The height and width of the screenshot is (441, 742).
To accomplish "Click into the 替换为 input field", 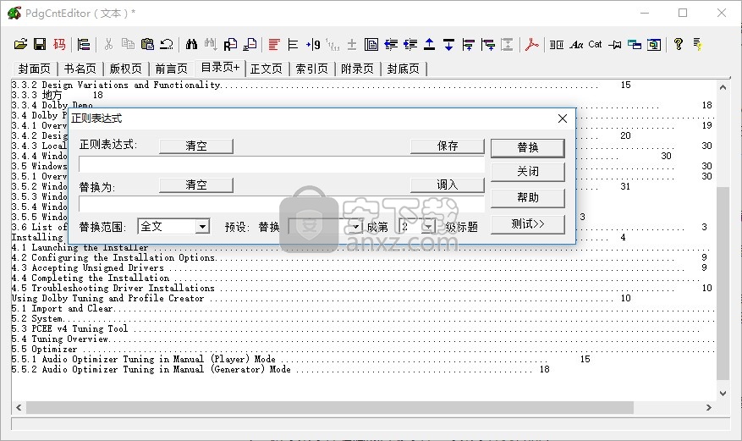I will coord(282,204).
